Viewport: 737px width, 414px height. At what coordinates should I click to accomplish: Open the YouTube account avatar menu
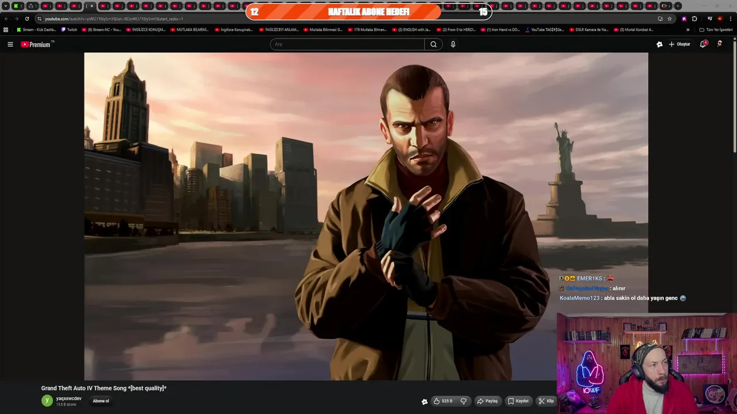tap(720, 44)
